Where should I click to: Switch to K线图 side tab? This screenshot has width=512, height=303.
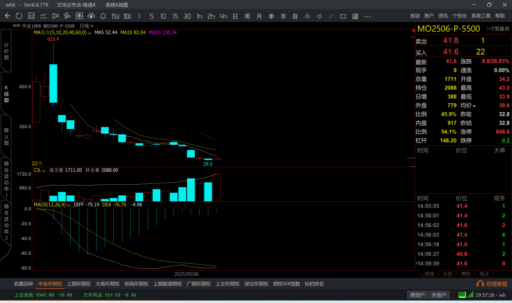pyautogui.click(x=6, y=94)
